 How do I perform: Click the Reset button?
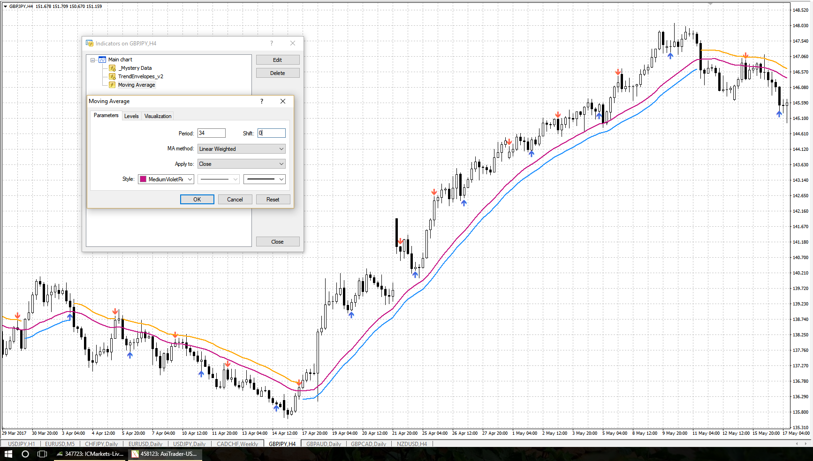pos(273,200)
